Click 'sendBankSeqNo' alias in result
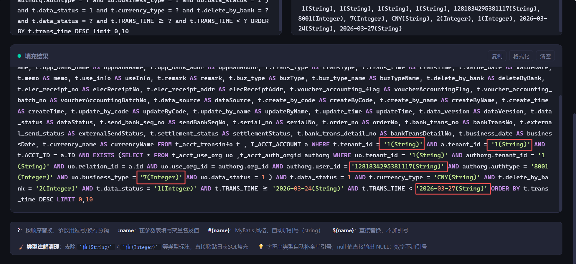The width and height of the screenshot is (576, 264). coord(202,122)
